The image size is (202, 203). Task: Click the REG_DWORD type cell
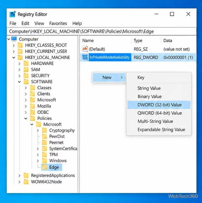pyautogui.click(x=146, y=57)
